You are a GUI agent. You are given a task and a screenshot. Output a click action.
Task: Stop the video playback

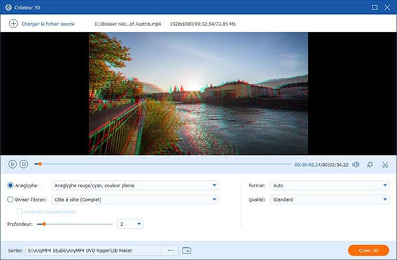[x=24, y=164]
